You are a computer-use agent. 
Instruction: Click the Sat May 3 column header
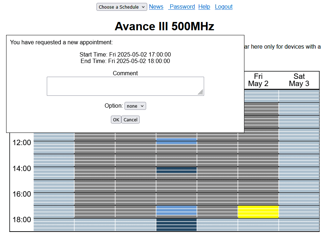299,80
